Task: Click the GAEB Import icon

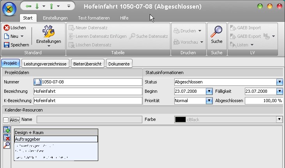Action: pos(233,28)
